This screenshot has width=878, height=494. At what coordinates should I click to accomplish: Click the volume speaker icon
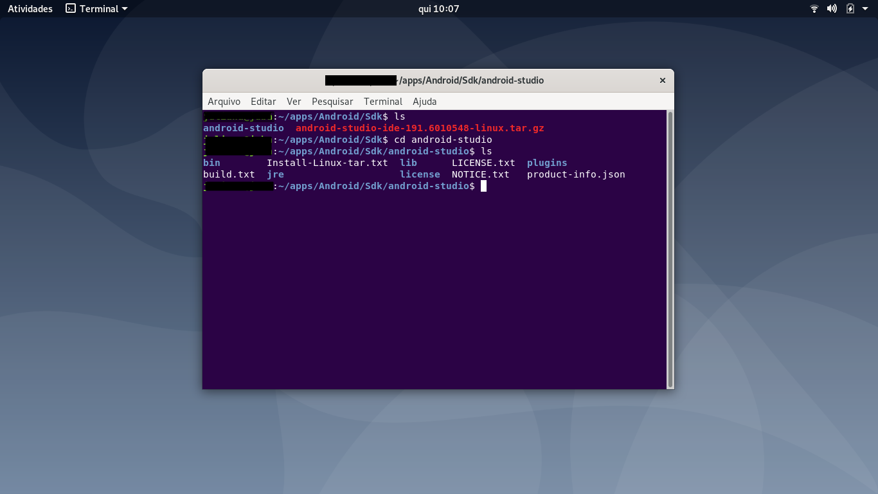[832, 8]
